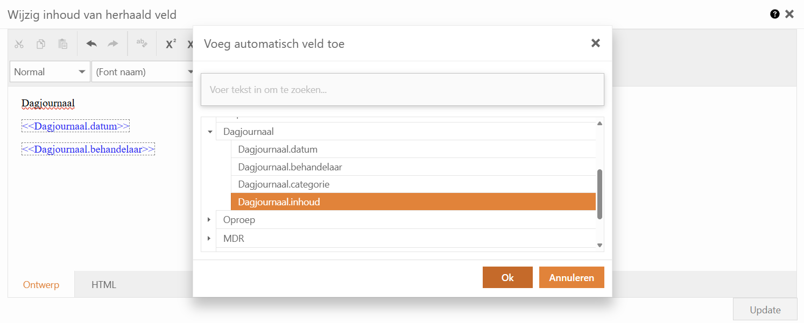Click the paste clipboard icon
The height and width of the screenshot is (323, 804).
pyautogui.click(x=63, y=44)
